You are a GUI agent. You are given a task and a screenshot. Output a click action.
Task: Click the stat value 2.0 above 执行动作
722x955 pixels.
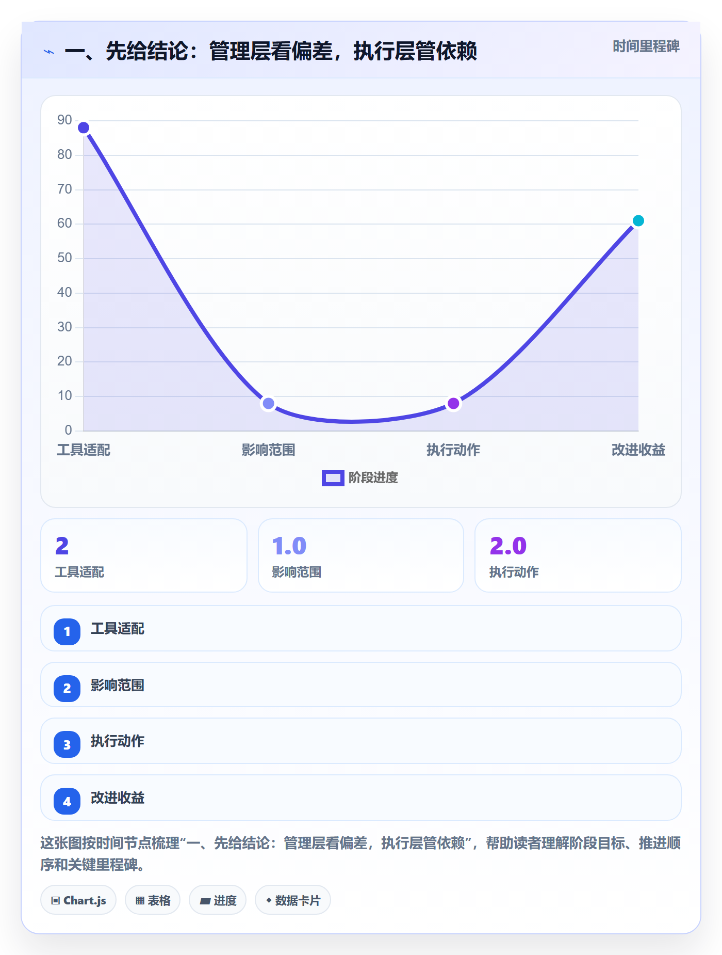pyautogui.click(x=508, y=546)
